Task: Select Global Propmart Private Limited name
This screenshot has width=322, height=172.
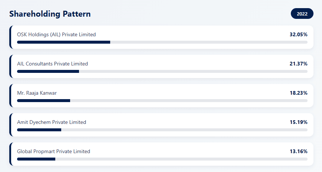Action: click(x=53, y=151)
